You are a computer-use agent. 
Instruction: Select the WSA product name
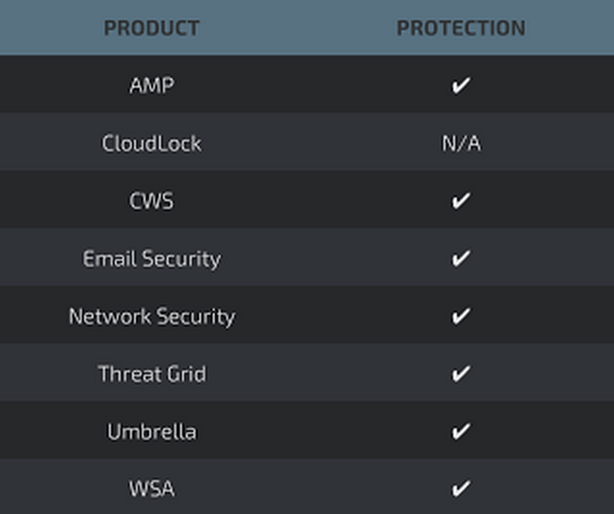[x=151, y=489]
